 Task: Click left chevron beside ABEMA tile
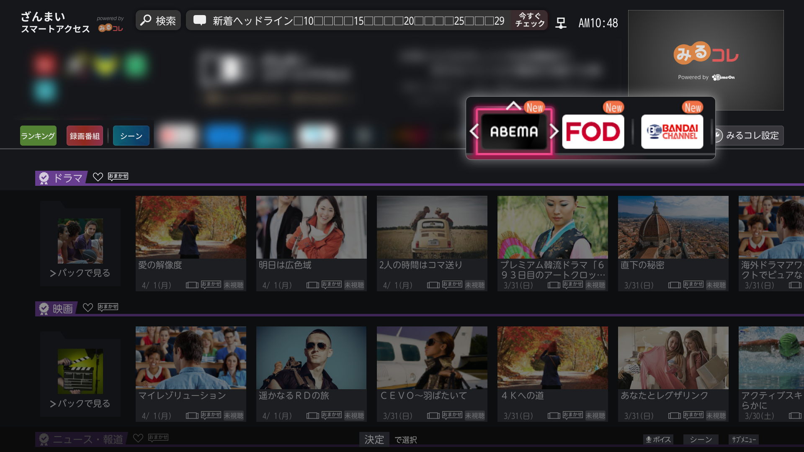pyautogui.click(x=474, y=131)
